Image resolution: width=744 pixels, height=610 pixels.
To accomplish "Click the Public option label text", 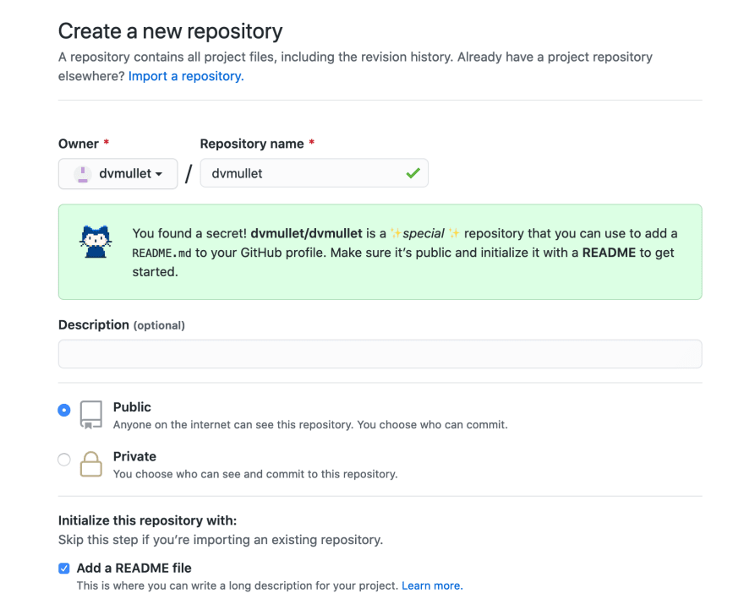I will coord(132,407).
